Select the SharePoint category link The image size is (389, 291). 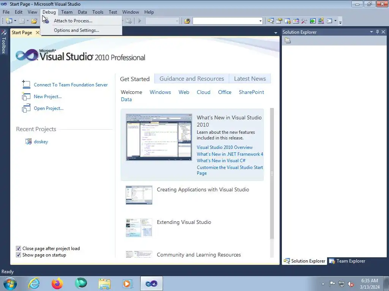click(251, 92)
